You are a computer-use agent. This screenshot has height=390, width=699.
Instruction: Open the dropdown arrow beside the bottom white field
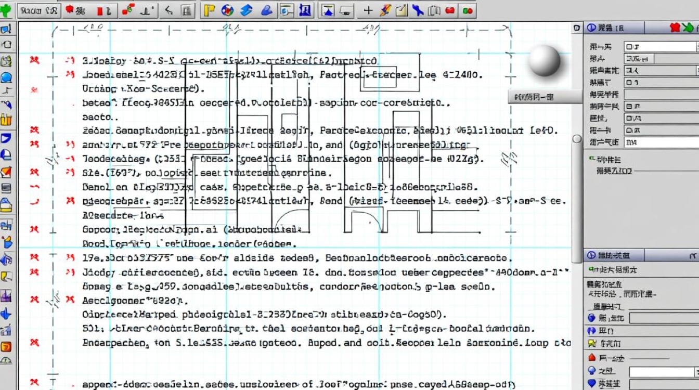[x=696, y=372]
